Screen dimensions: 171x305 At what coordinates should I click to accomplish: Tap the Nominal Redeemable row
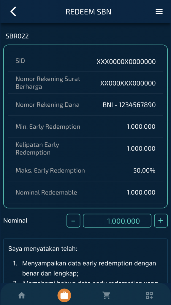click(x=85, y=192)
